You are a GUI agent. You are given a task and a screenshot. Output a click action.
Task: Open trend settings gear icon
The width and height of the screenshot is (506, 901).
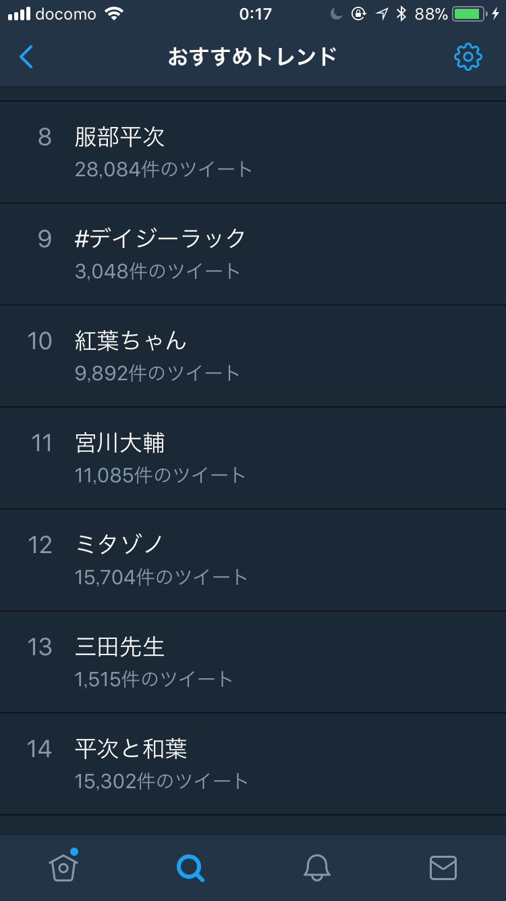click(x=468, y=57)
